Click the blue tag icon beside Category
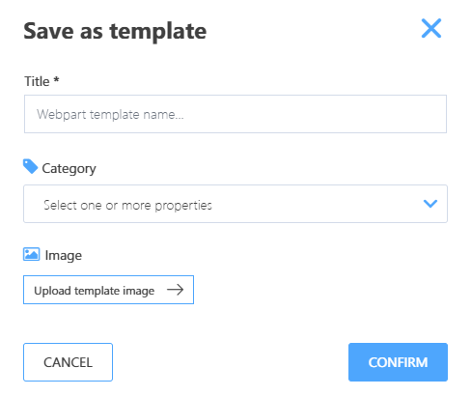The height and width of the screenshot is (396, 471). click(31, 166)
